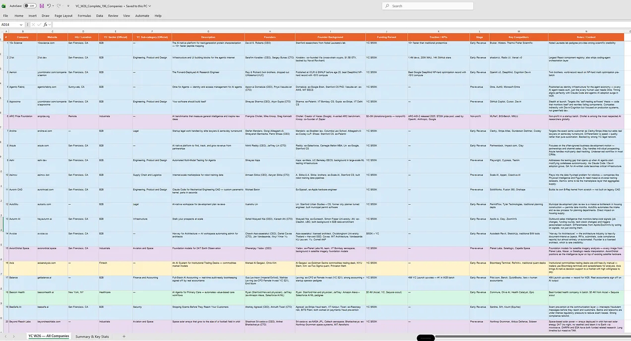Select column header G
This screenshot has width=631, height=341.
208,31
